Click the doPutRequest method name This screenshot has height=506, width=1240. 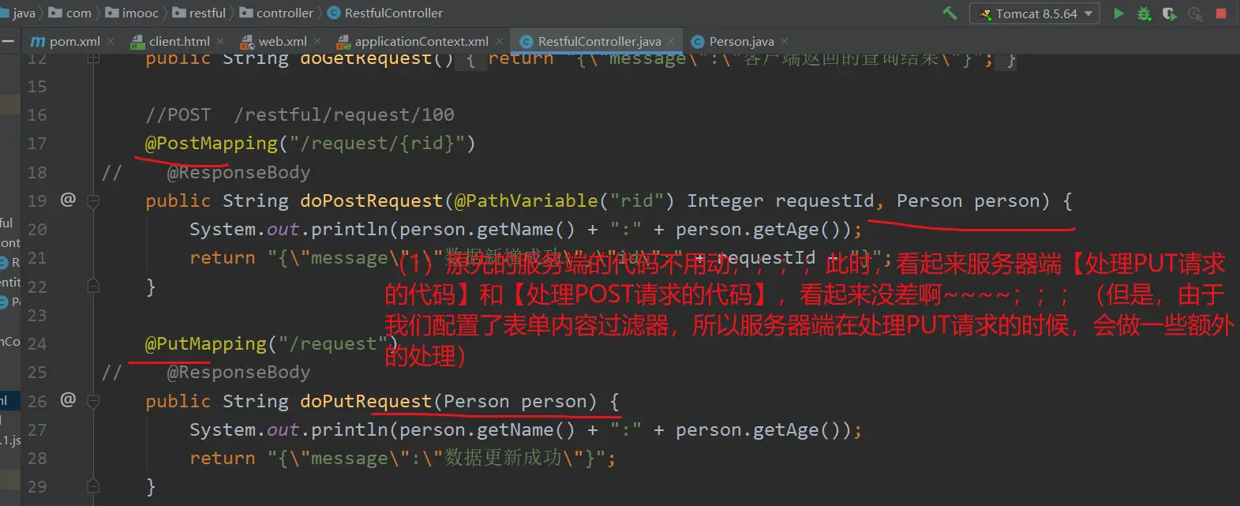(x=365, y=401)
